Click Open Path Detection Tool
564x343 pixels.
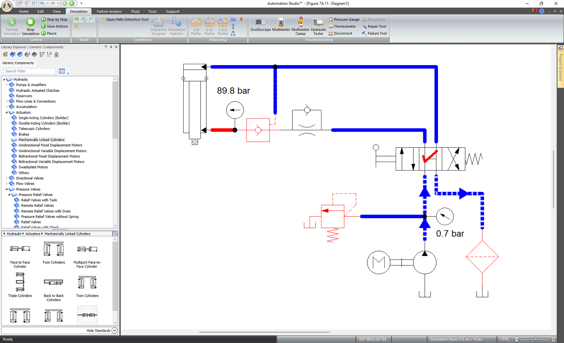point(124,19)
